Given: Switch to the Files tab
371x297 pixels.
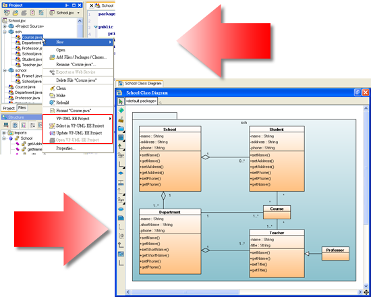Looking at the screenshot, I should [22, 108].
